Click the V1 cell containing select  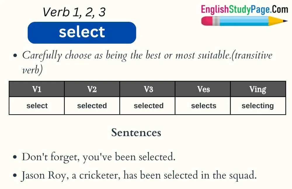37,106
